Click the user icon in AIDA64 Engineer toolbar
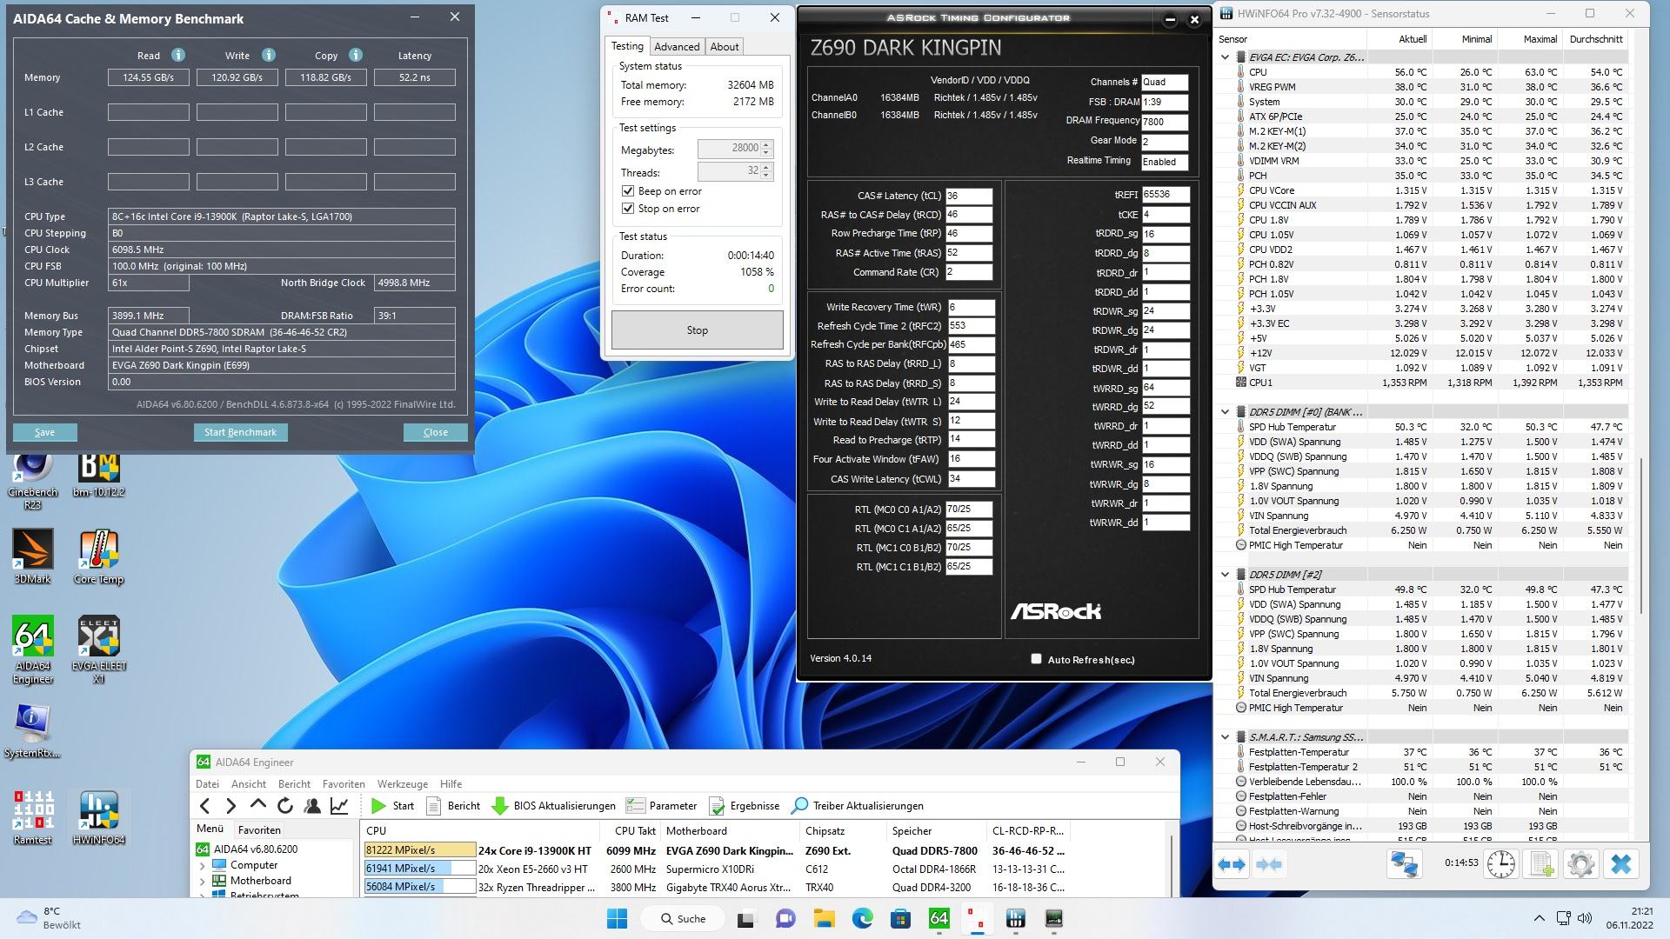The width and height of the screenshot is (1670, 939). [312, 806]
